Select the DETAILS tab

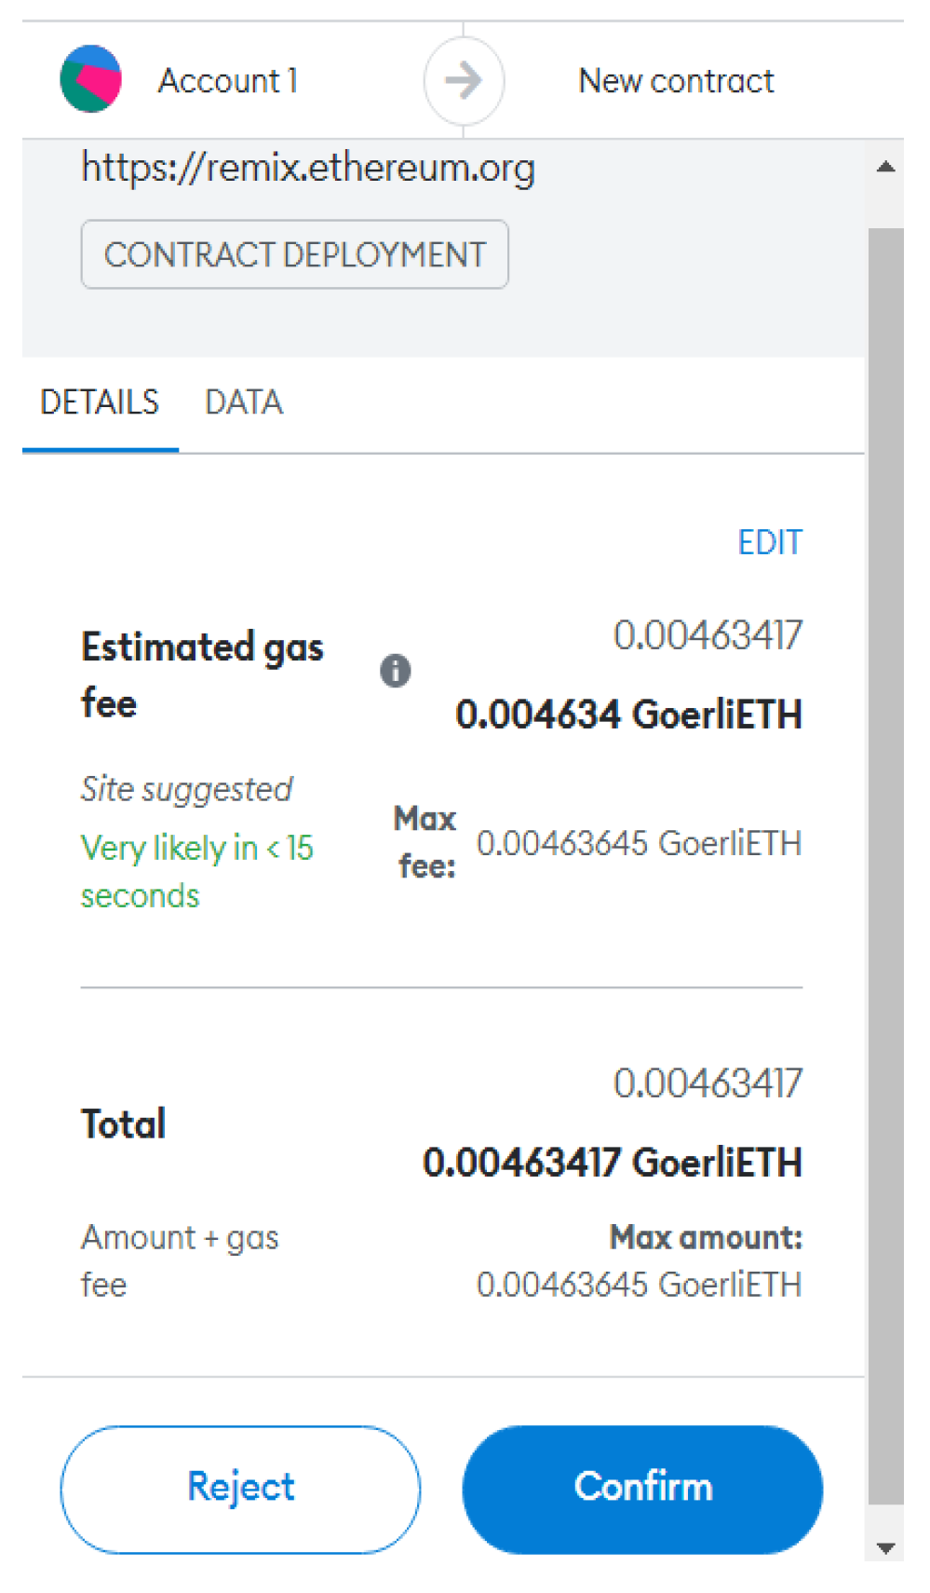(100, 402)
